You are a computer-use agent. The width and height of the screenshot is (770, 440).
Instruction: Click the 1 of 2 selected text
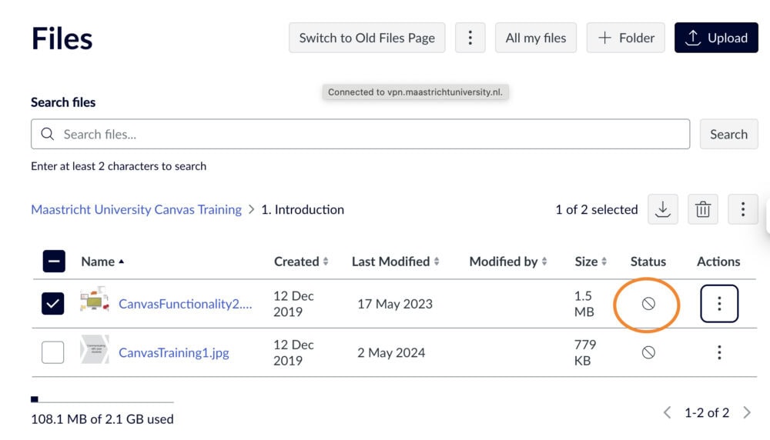(597, 209)
